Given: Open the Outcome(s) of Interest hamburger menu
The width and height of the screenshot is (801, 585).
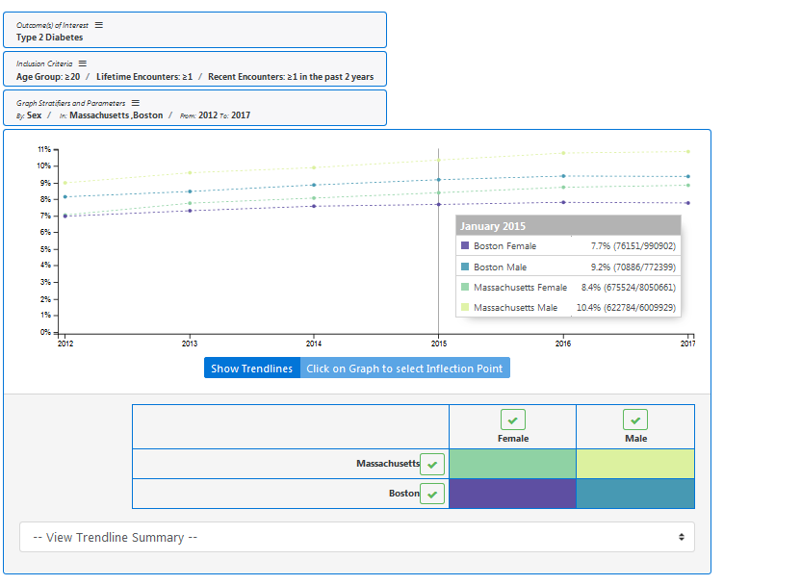Looking at the screenshot, I should pyautogui.click(x=98, y=25).
